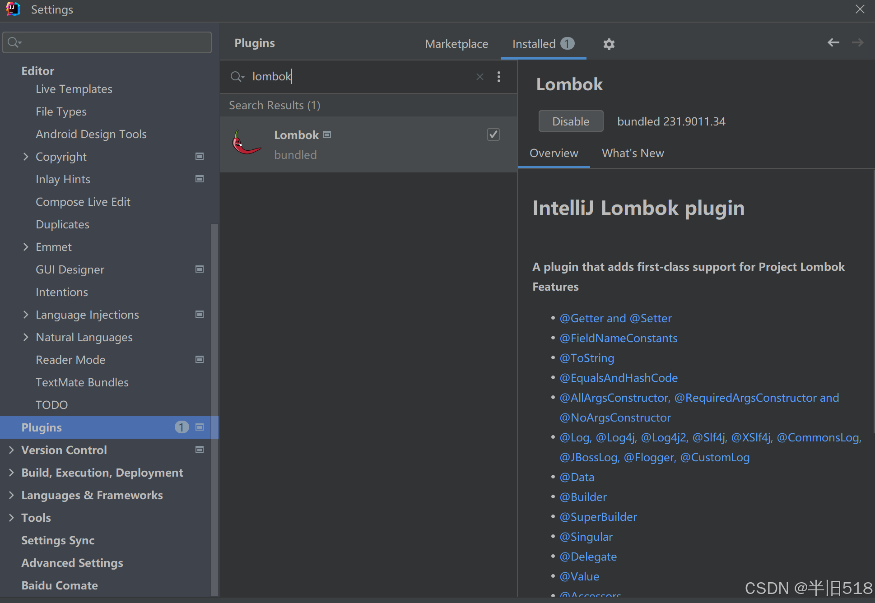875x603 pixels.
Task: Expand the Version Control section
Action: [x=11, y=450]
